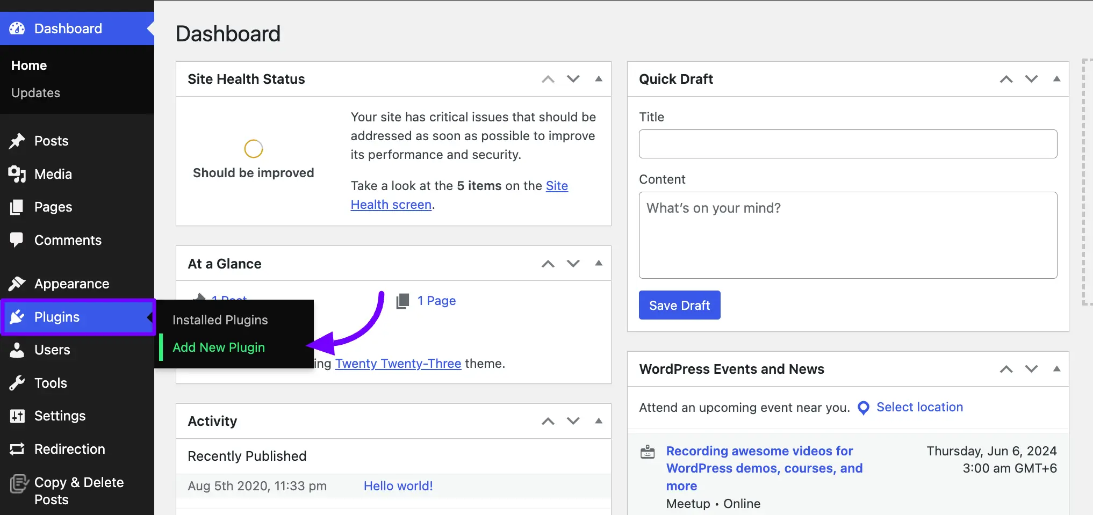This screenshot has height=515, width=1093.
Task: Click the page icon next to 1 Page
Action: (403, 301)
